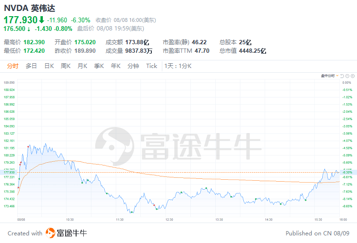Screen dimensions: 357x243
Task: Switch to the Tick tab
Action: tap(152, 66)
